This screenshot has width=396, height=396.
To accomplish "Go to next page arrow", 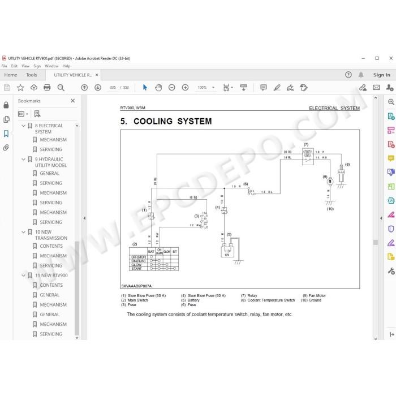I will point(98,88).
